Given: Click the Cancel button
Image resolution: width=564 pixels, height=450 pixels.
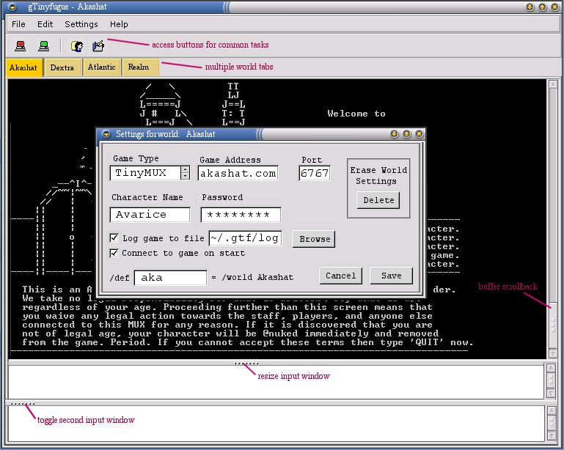Looking at the screenshot, I should click(x=340, y=276).
